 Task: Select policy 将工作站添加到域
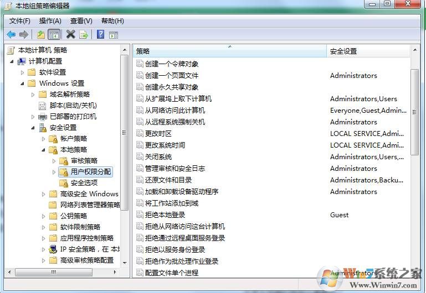pos(172,203)
